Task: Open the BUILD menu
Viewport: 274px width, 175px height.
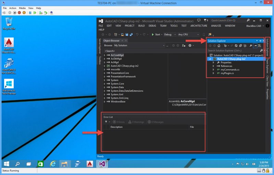Action: 141,26
